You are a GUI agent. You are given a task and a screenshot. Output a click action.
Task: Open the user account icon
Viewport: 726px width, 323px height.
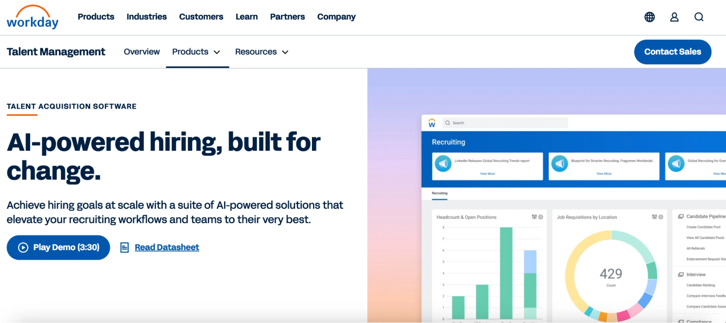674,17
